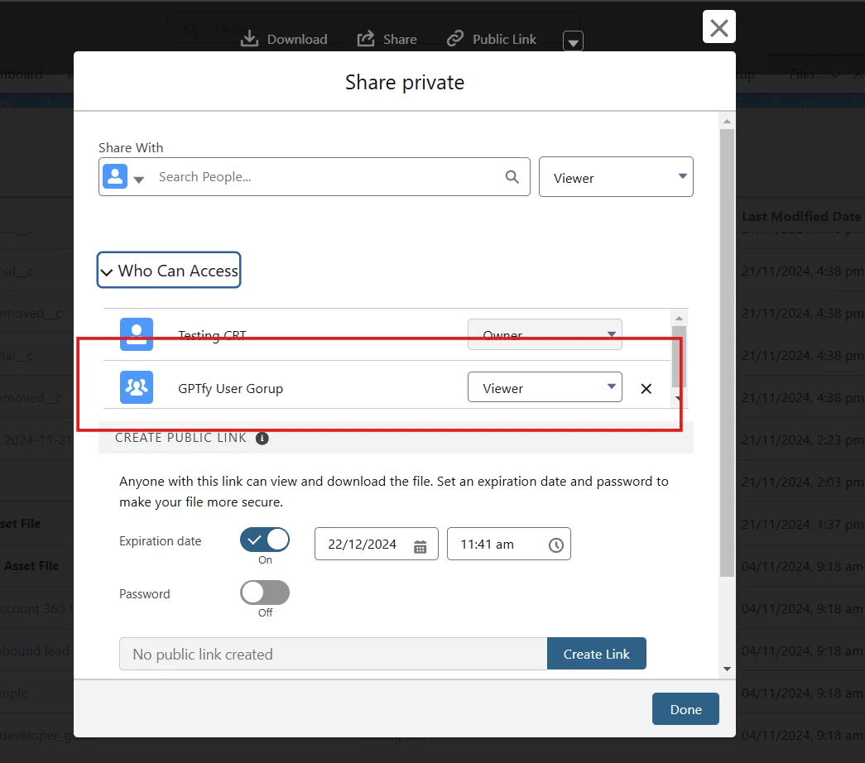Viewport: 865px width, 763px height.
Task: Click the GPTfy User Gorup group icon
Action: click(137, 387)
